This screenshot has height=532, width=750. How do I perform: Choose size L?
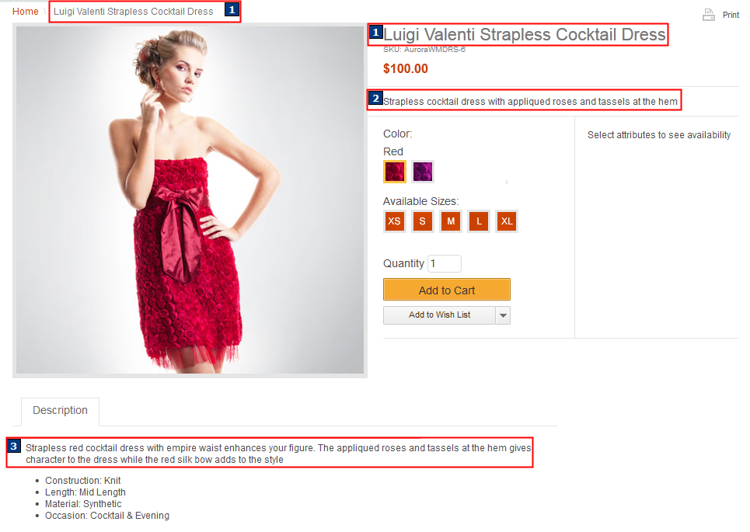pyautogui.click(x=479, y=221)
